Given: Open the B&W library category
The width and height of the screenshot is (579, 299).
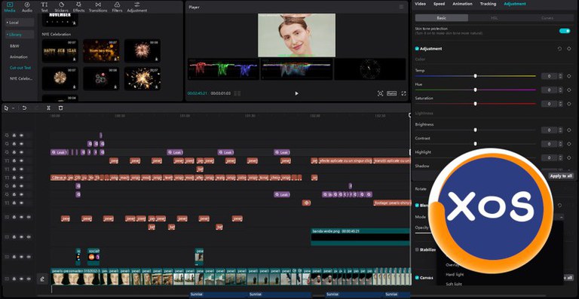Looking at the screenshot, I should click(14, 46).
